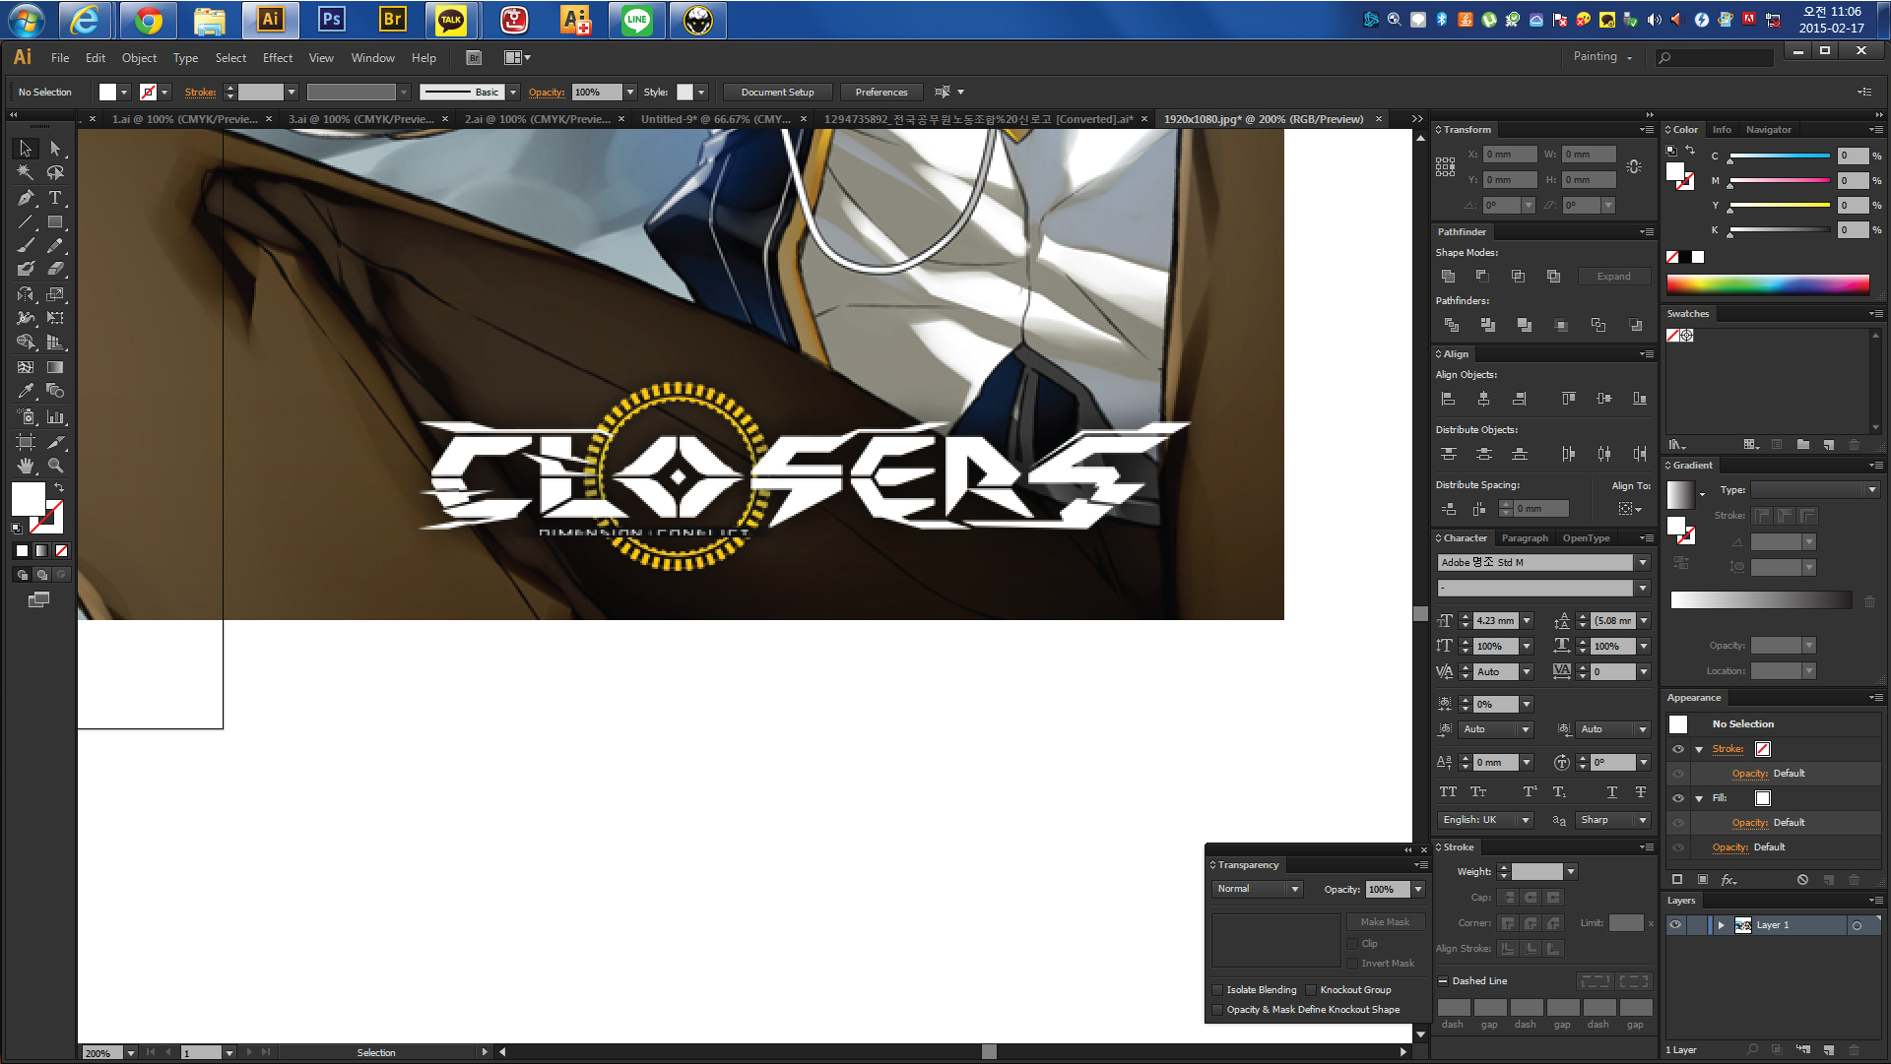The image size is (1891, 1064).
Task: Open the Window menu
Action: click(x=372, y=58)
